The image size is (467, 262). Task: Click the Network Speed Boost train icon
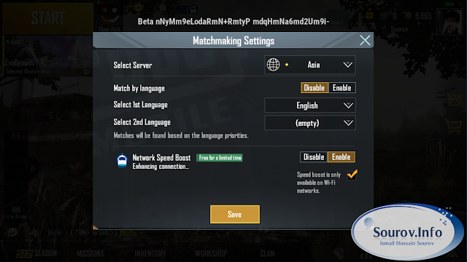click(122, 161)
